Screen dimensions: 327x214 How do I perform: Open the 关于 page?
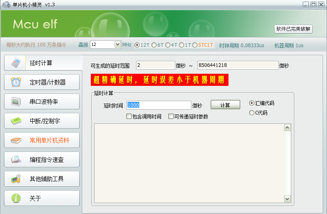[42, 198]
